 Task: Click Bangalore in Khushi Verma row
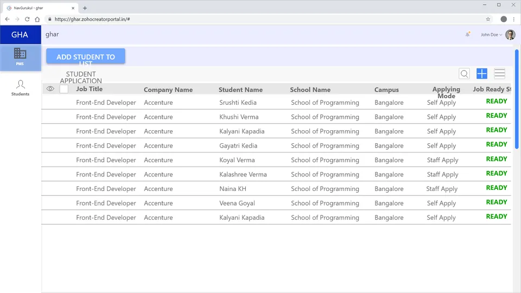pyautogui.click(x=389, y=117)
